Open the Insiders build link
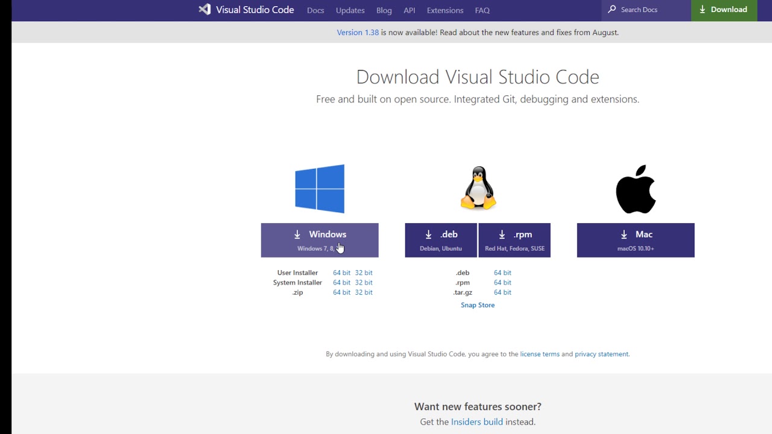772x434 pixels. pos(477,422)
